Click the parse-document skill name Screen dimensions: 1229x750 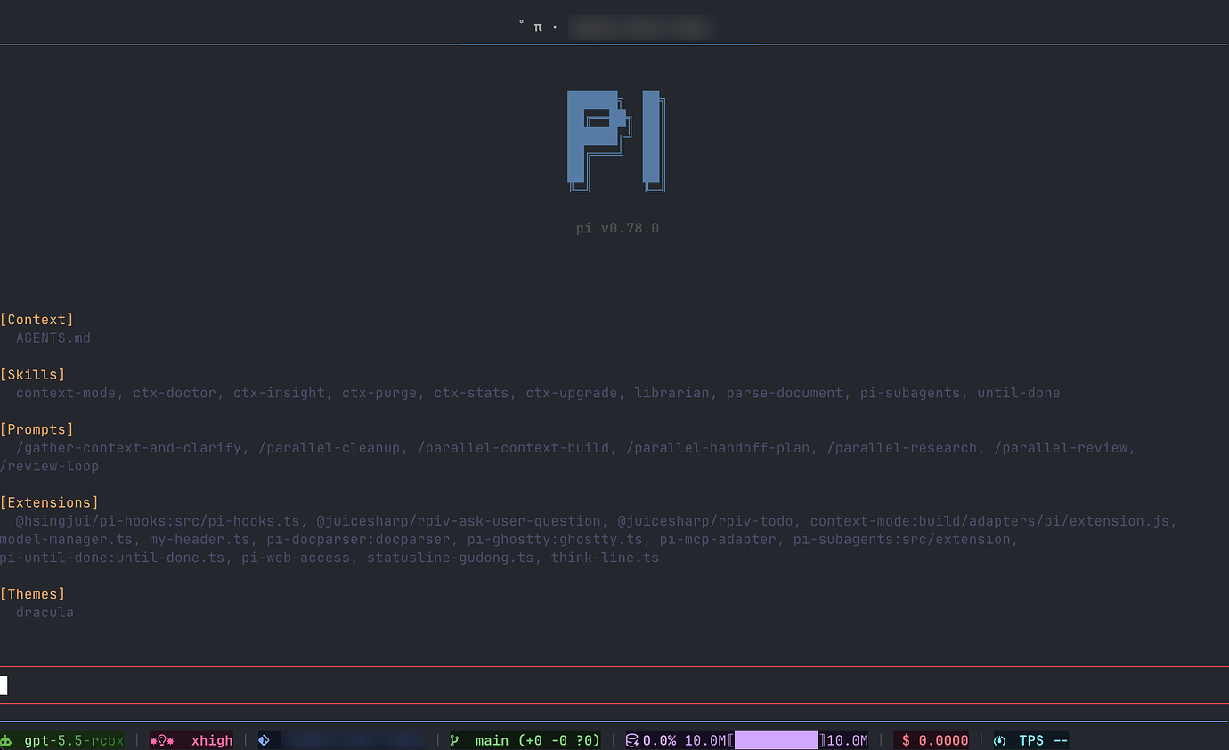(x=785, y=393)
